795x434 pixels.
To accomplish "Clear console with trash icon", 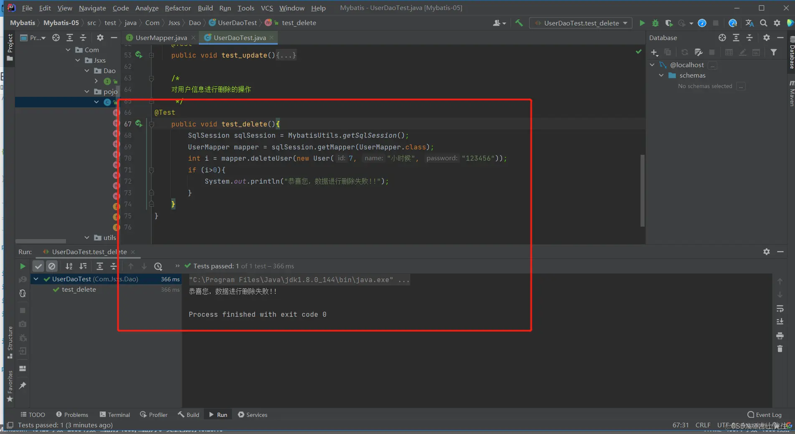I will point(780,349).
